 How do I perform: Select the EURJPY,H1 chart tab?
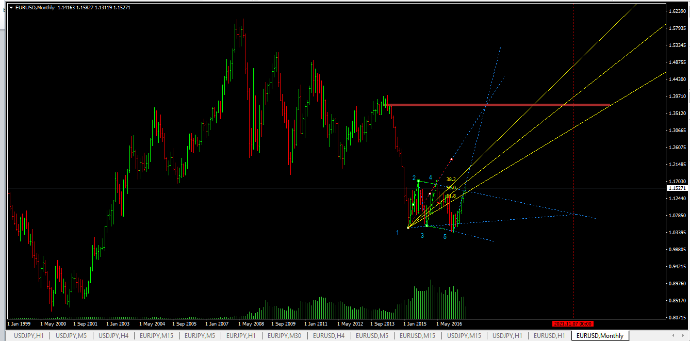click(x=241, y=336)
